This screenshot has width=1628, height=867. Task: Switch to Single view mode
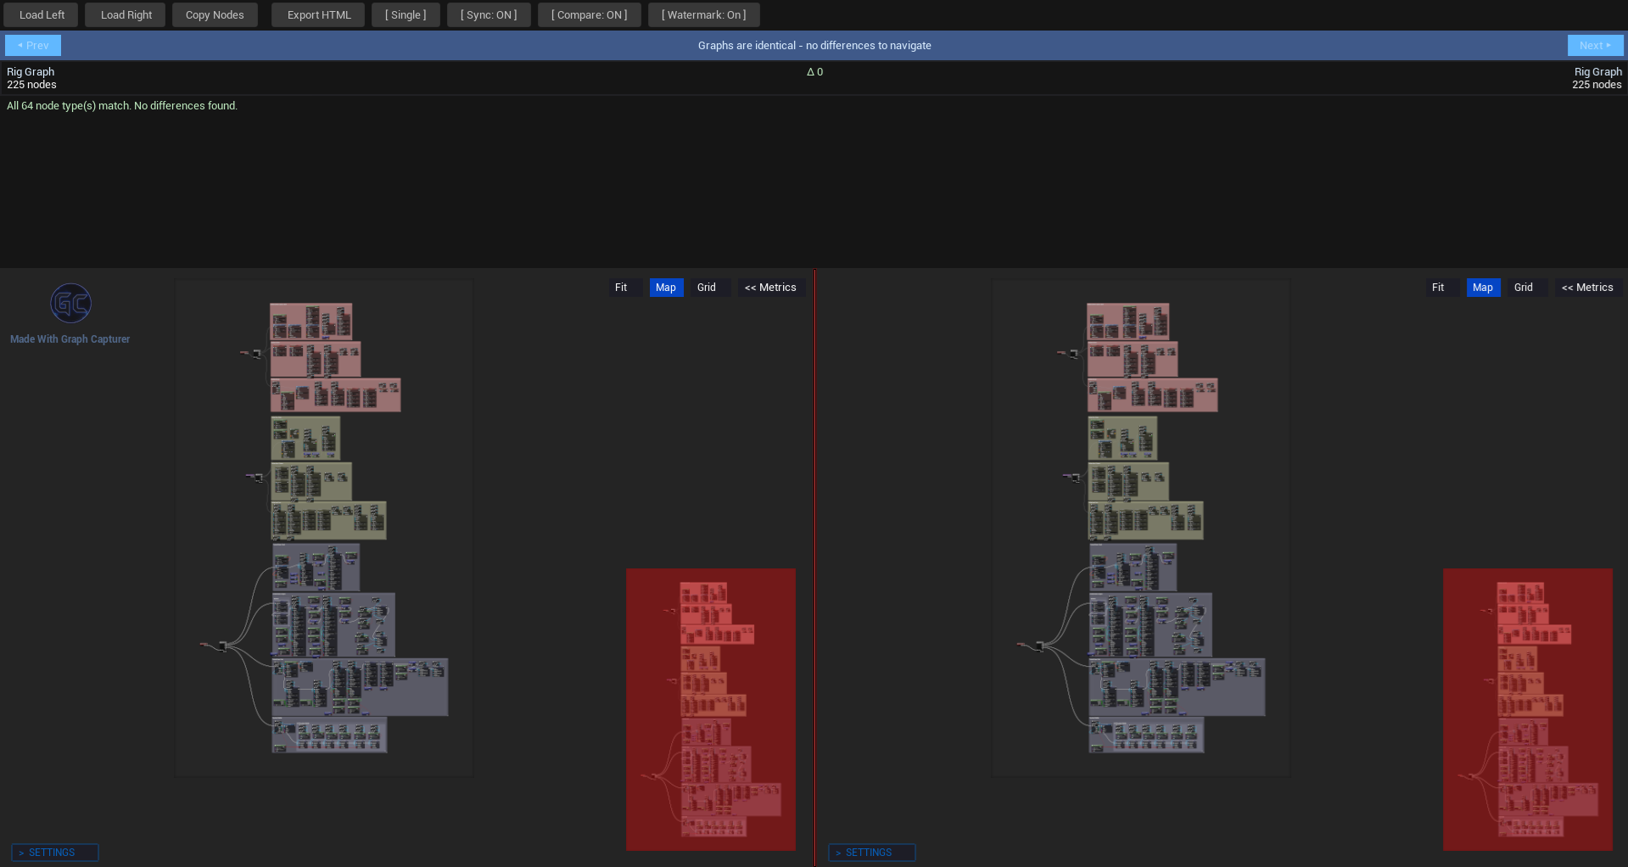(406, 15)
